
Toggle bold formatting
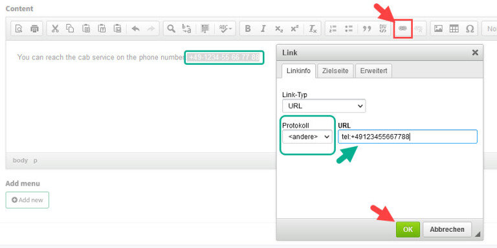pyautogui.click(x=248, y=29)
